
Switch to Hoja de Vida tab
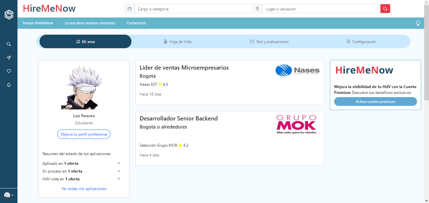(177, 41)
